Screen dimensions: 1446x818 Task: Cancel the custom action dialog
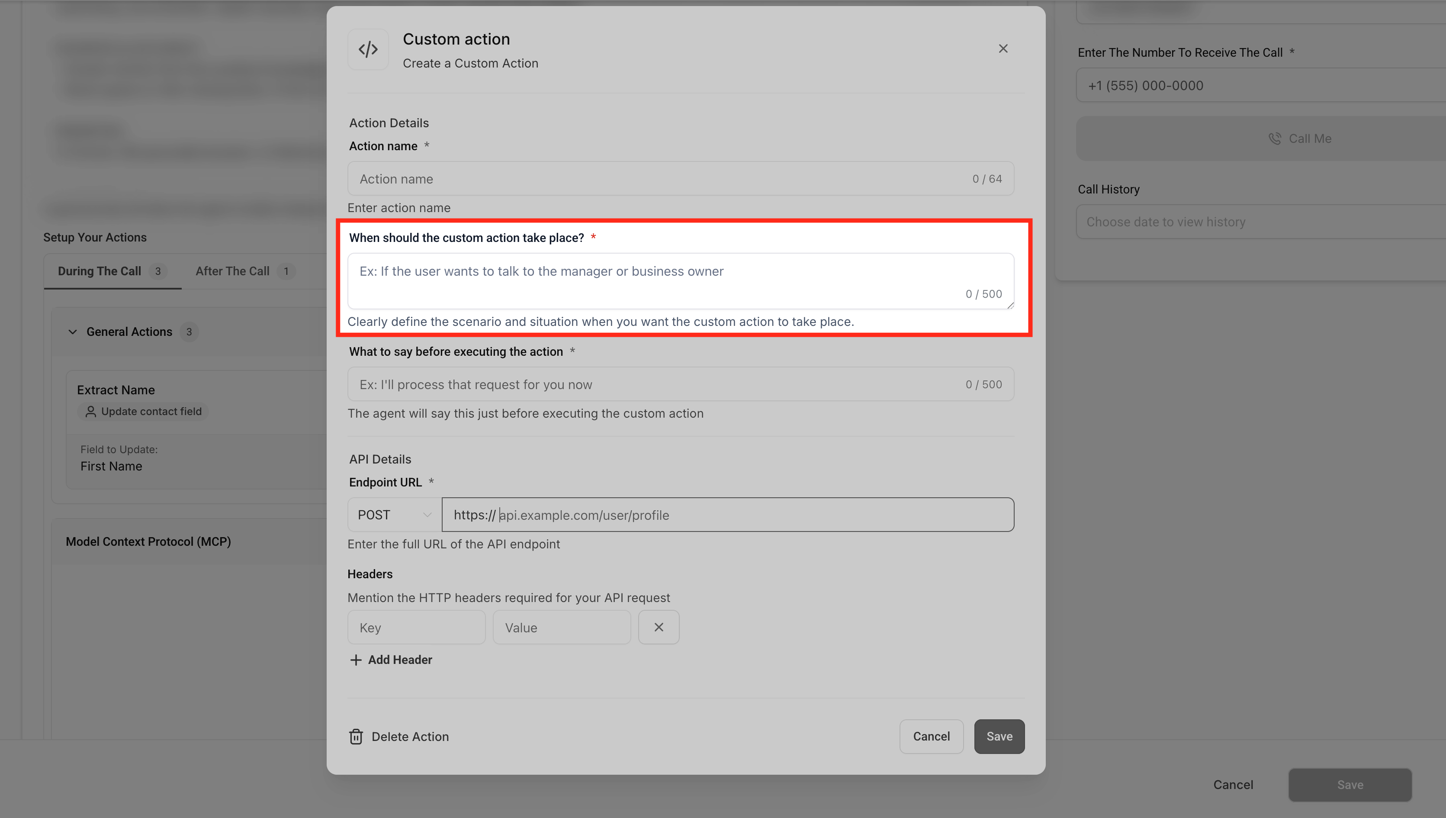[931, 736]
